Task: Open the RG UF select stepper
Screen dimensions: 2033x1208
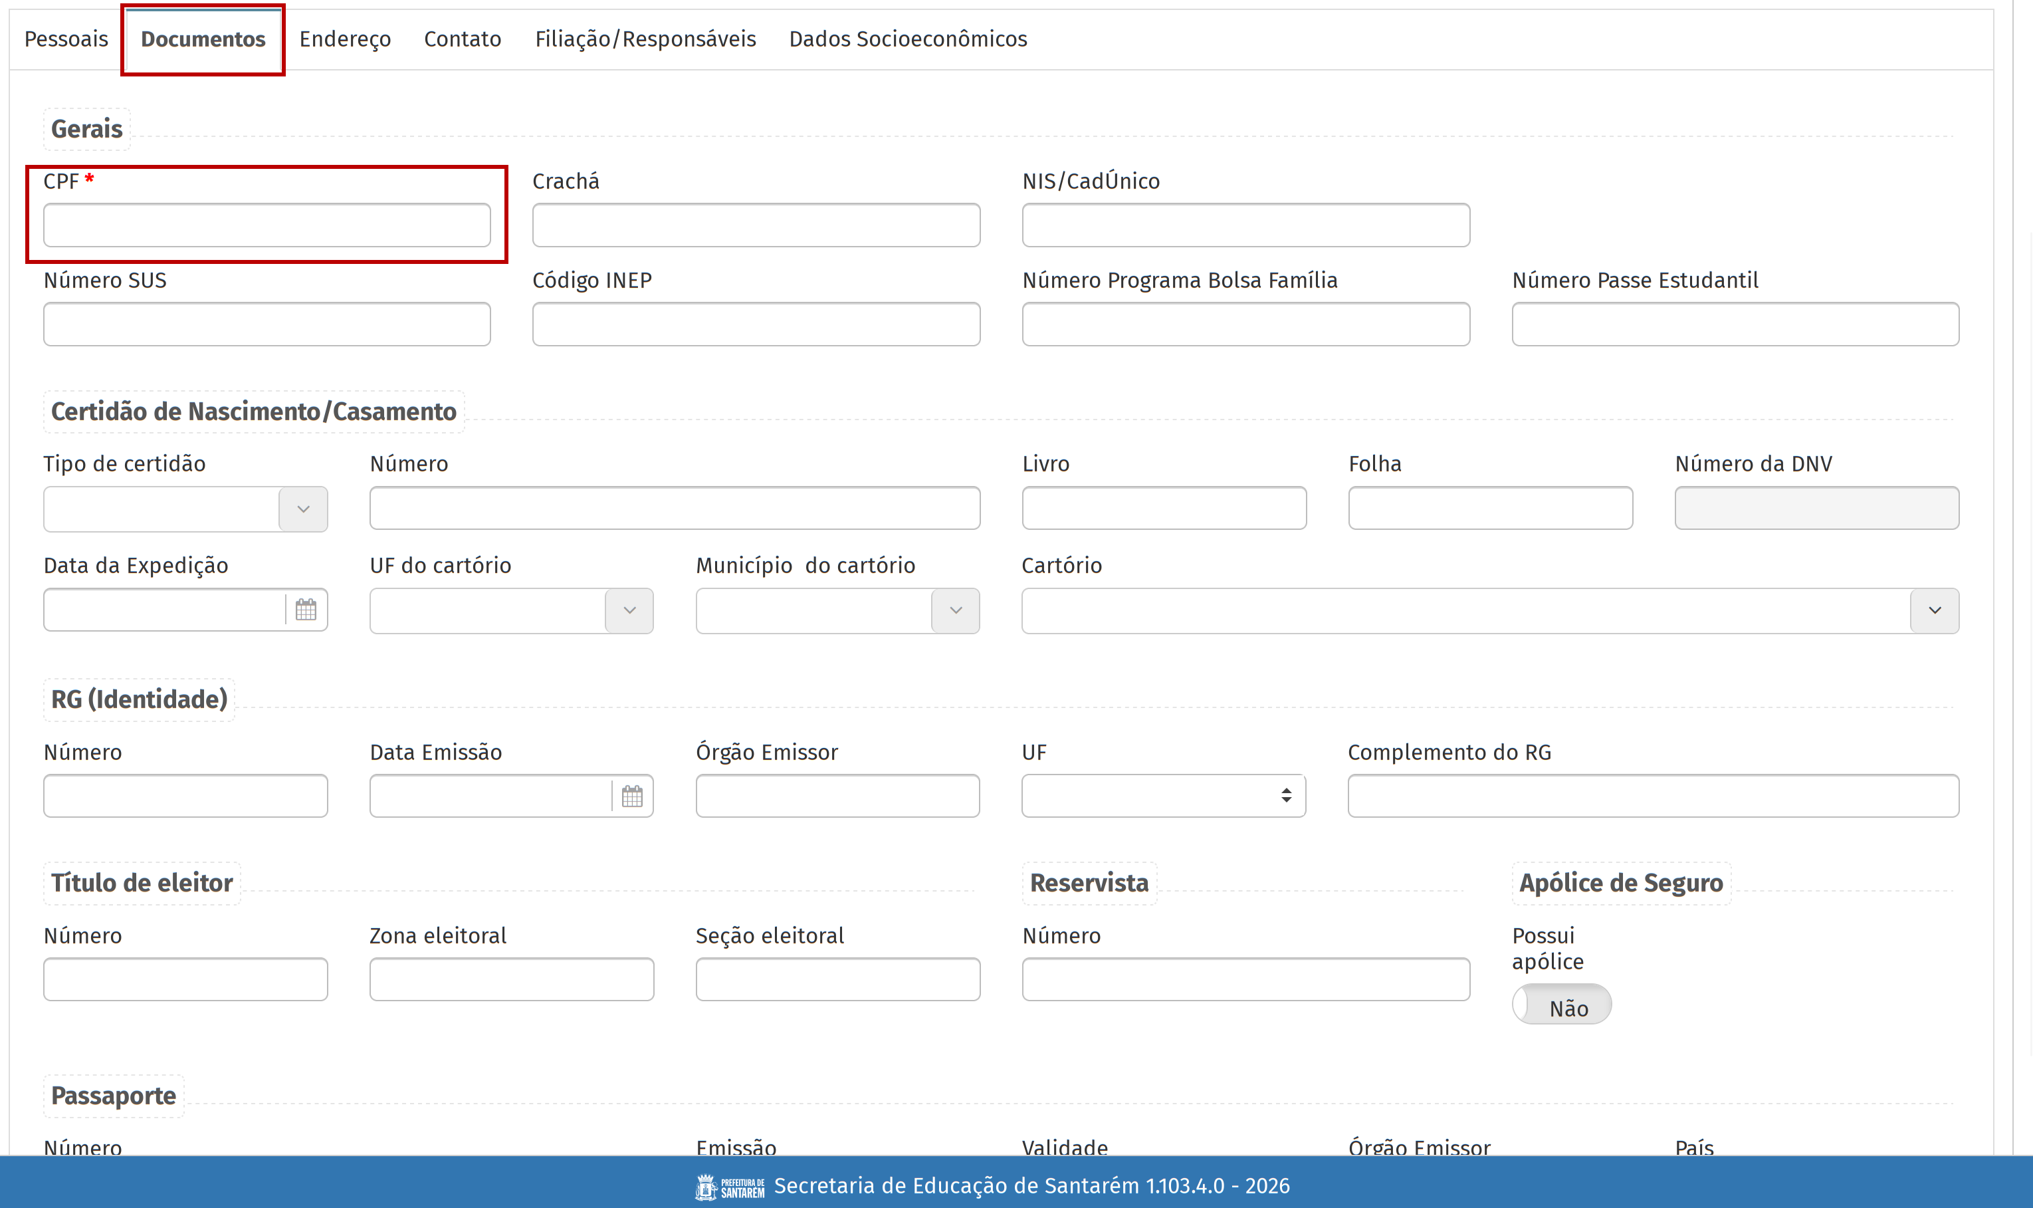Action: coord(1285,795)
